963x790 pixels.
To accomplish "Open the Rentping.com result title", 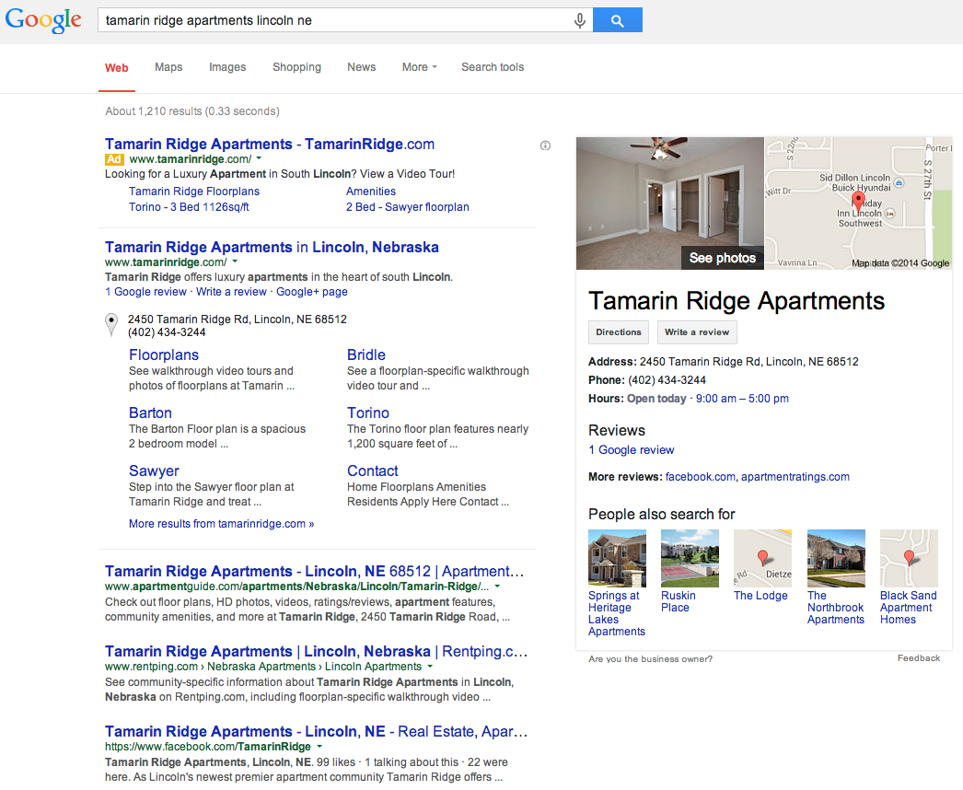I will pos(317,651).
